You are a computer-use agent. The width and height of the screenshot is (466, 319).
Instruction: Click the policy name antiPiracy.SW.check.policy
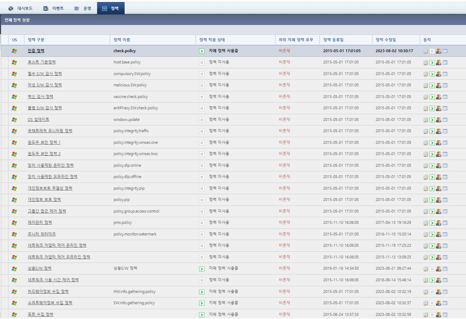pos(136,108)
